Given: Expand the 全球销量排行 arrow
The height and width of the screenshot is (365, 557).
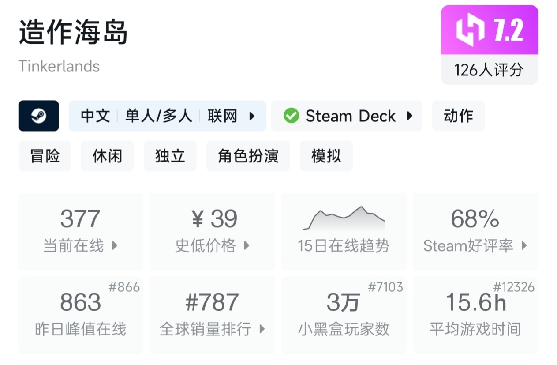Looking at the screenshot, I should pyautogui.click(x=262, y=329).
